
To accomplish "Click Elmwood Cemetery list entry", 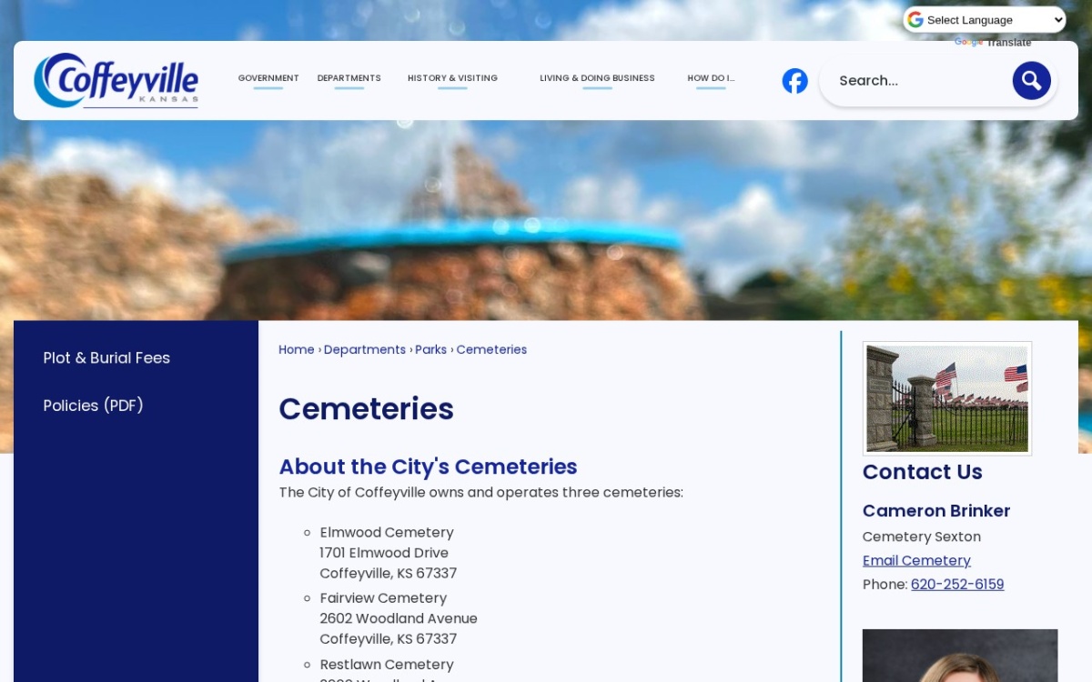I will [387, 533].
